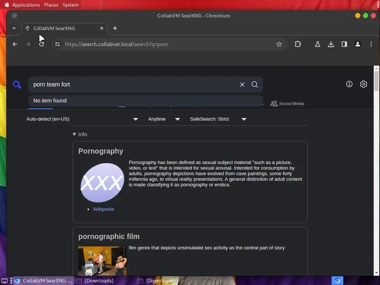Open the profile account icon
The height and width of the screenshot is (285, 380).
tap(357, 44)
